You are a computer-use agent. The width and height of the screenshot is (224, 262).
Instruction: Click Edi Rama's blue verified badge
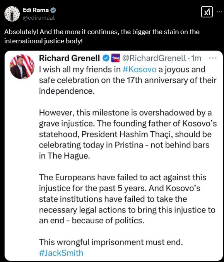point(53,10)
